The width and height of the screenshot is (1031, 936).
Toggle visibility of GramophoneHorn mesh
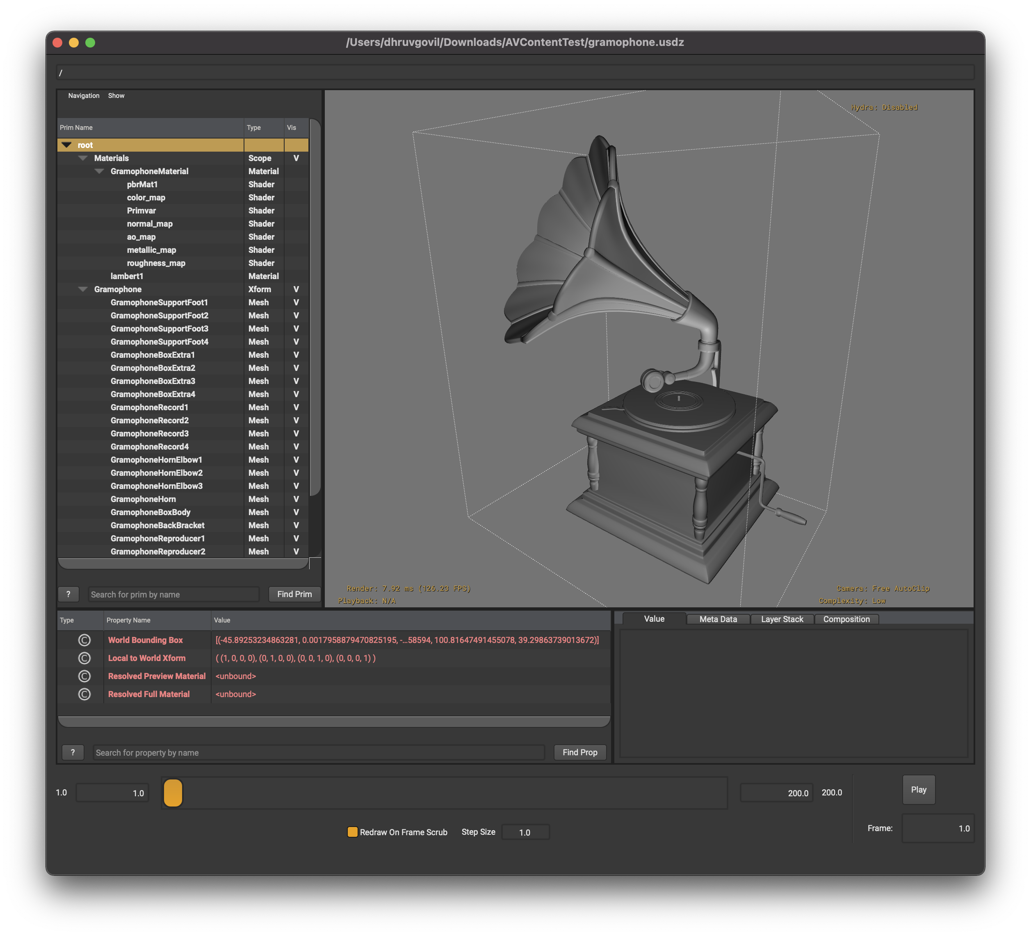296,499
